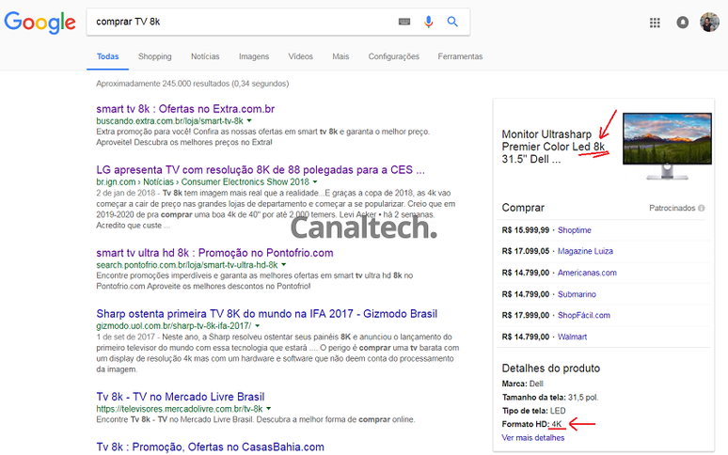Expand dropdown arrow beside br.ign.com URL
The height and width of the screenshot is (455, 728).
click(315, 181)
